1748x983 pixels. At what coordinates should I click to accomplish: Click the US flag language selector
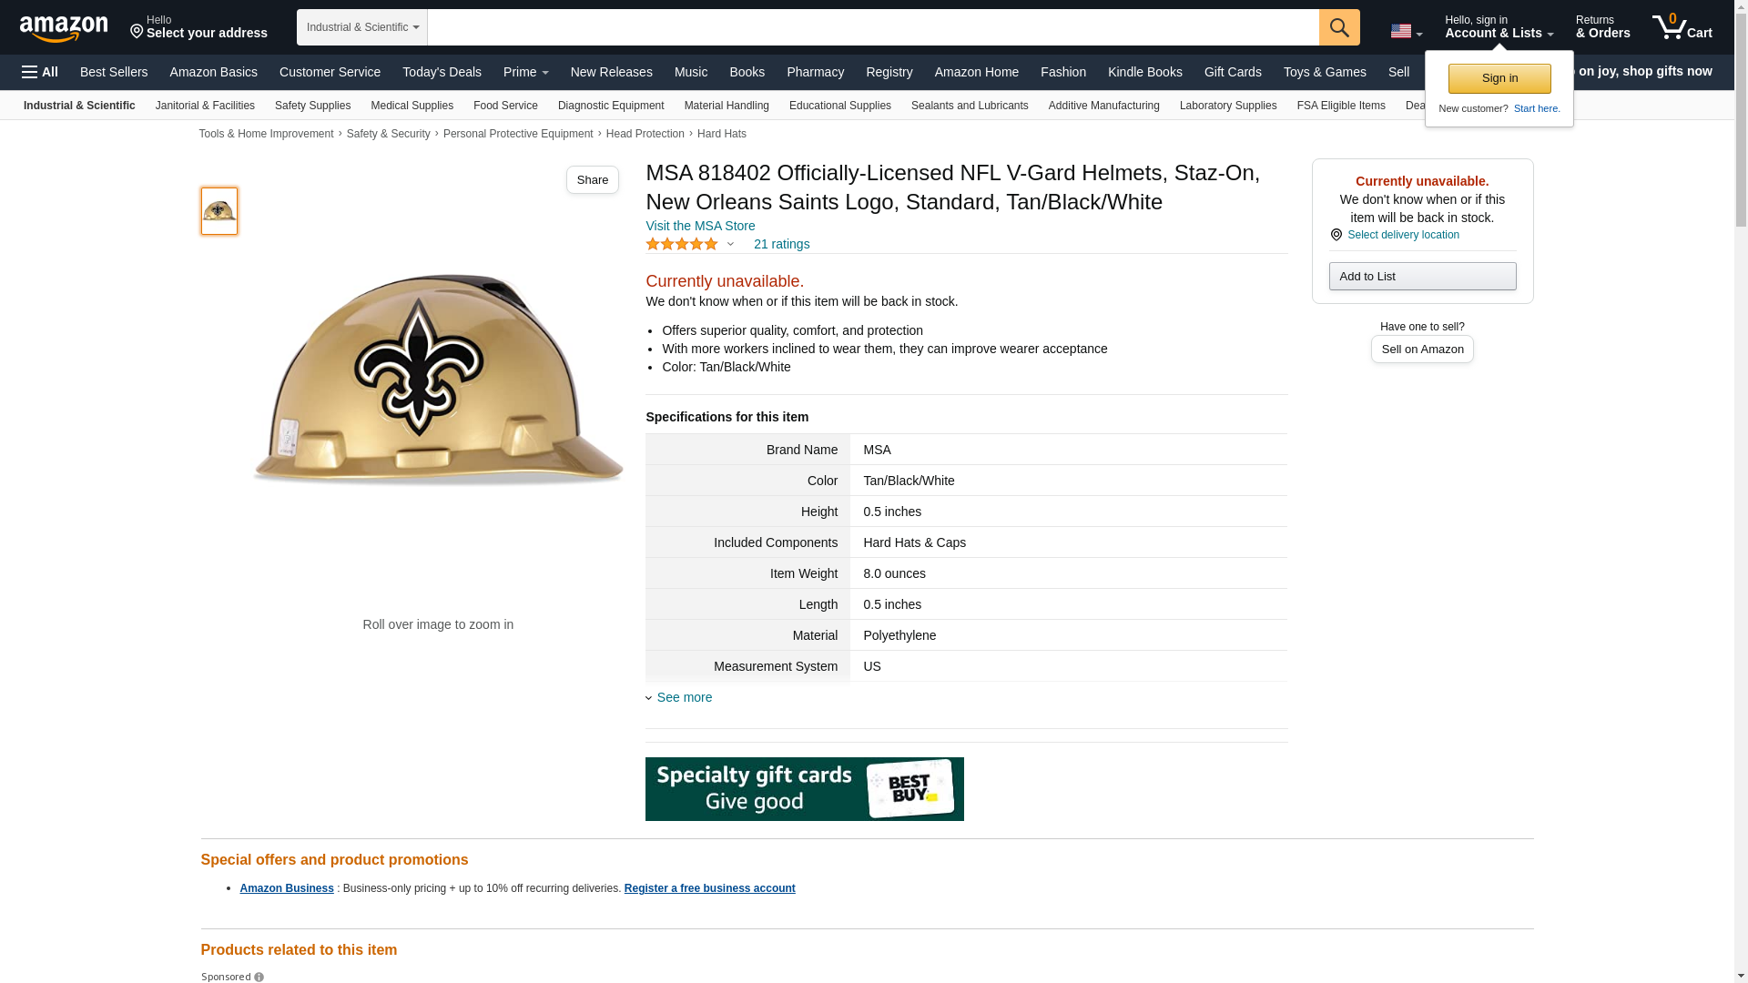(1405, 31)
